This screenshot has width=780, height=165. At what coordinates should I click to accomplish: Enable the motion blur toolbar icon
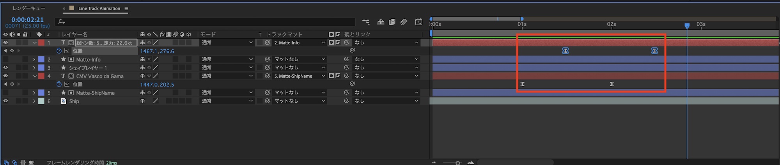404,22
